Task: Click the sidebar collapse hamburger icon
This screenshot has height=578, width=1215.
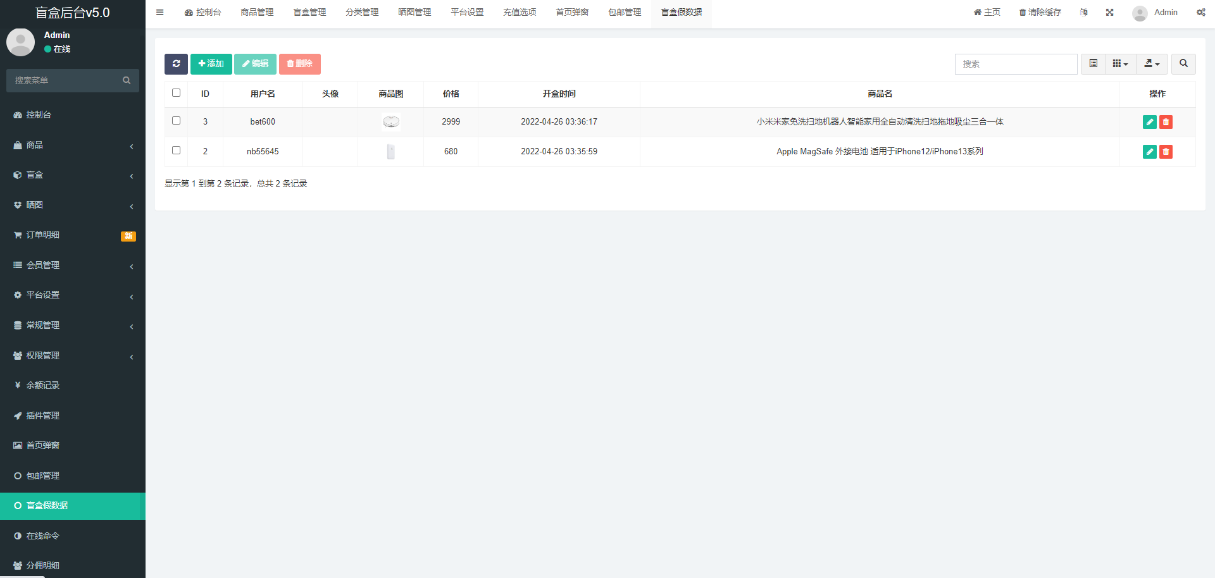Action: [160, 13]
